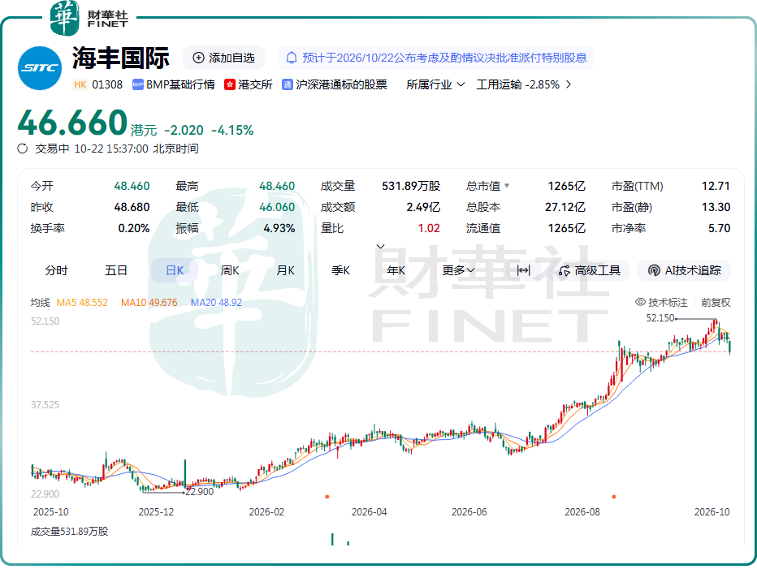Expand the 所属行业 dropdown

tap(435, 84)
